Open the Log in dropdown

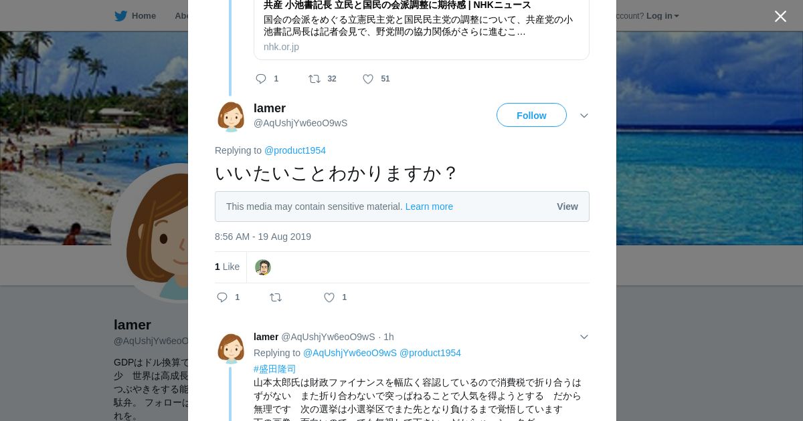[x=662, y=16]
